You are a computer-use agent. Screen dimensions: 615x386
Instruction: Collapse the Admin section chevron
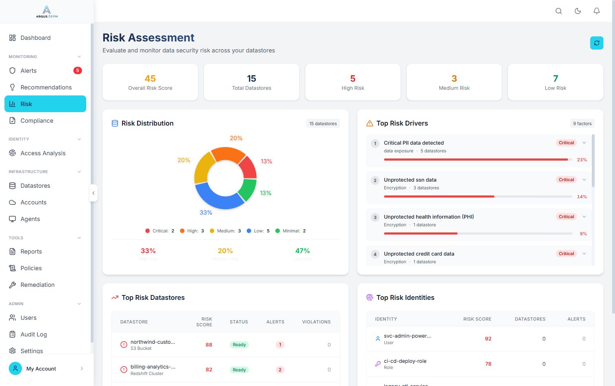coord(79,304)
